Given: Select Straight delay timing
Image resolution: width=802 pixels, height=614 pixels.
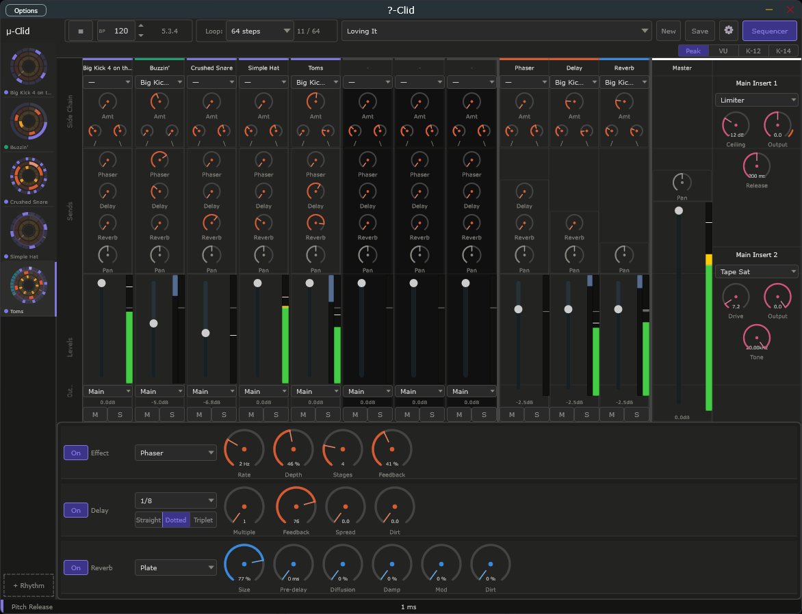Looking at the screenshot, I should (x=148, y=520).
